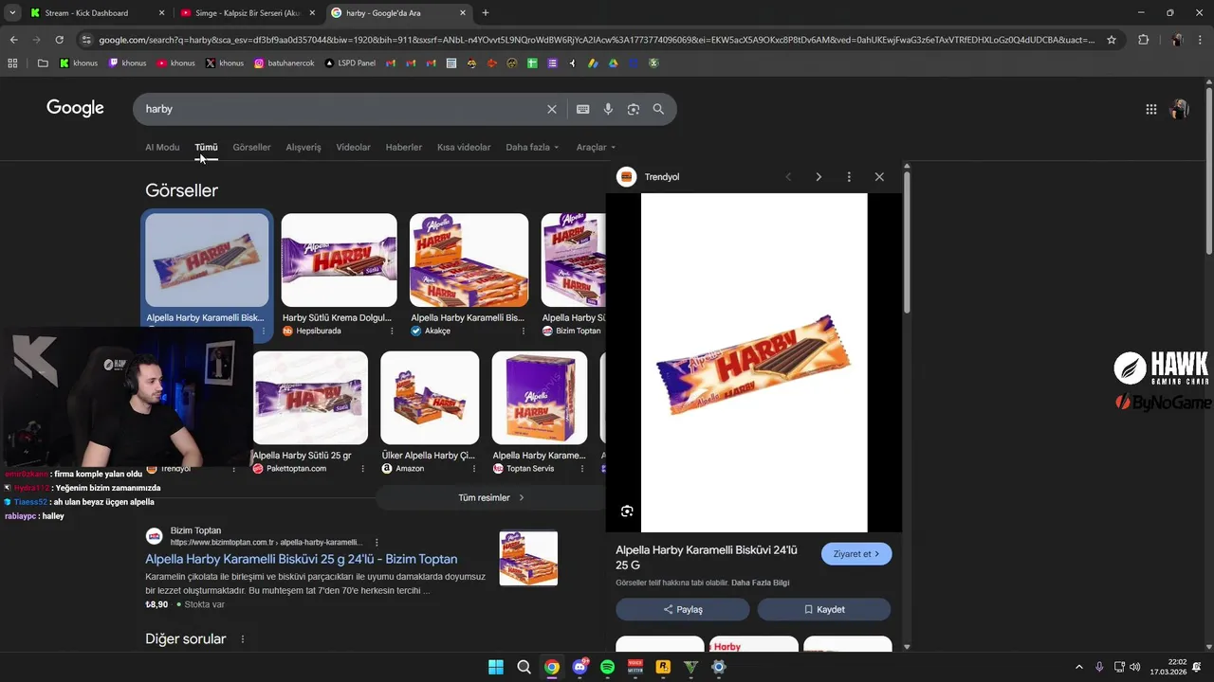Click the Amazon Ülker Alpella thumbnail
This screenshot has width=1214, height=682.
click(430, 398)
